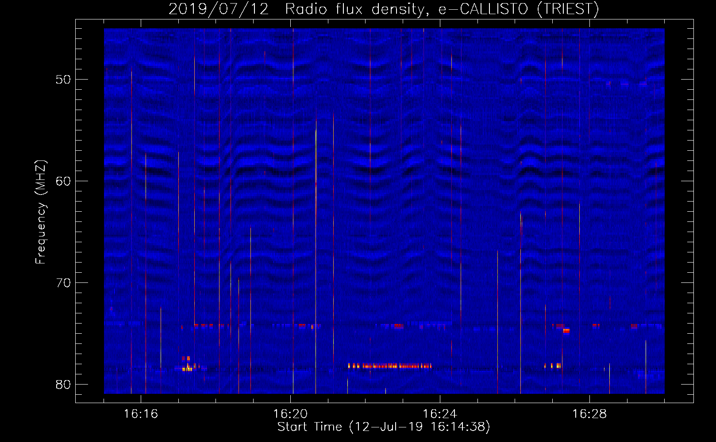716x442 pixels.
Task: Select the 60 frequency tick label
Action: [63, 181]
